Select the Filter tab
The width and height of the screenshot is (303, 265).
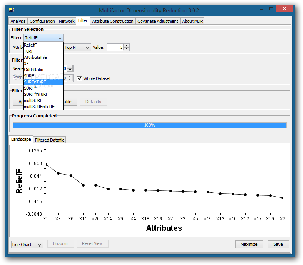(x=83, y=20)
